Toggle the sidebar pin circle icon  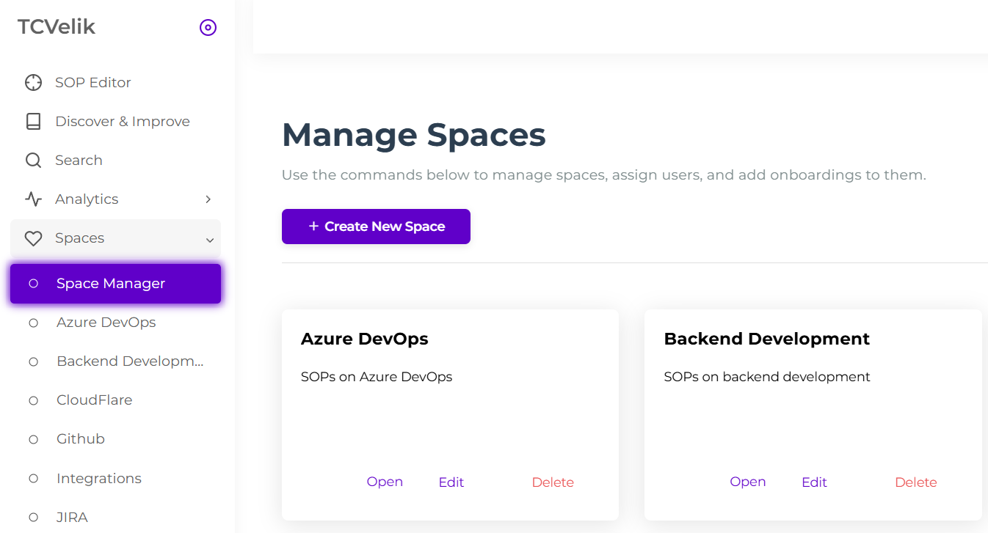pos(208,28)
